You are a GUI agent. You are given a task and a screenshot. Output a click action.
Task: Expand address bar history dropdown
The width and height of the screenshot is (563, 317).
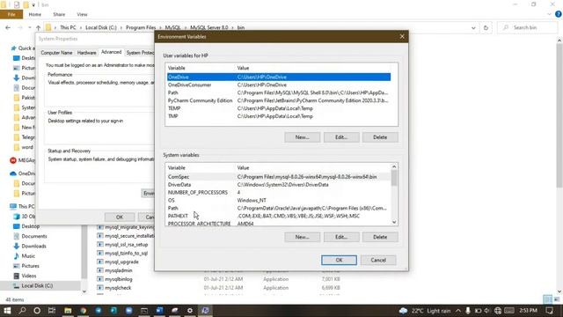click(473, 27)
